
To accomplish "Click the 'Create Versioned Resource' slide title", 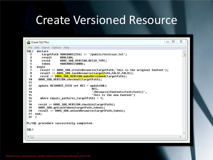I will [106, 20].
